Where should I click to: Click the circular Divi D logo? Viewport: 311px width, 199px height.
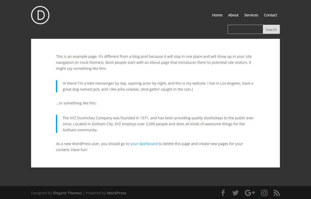pos(40,15)
